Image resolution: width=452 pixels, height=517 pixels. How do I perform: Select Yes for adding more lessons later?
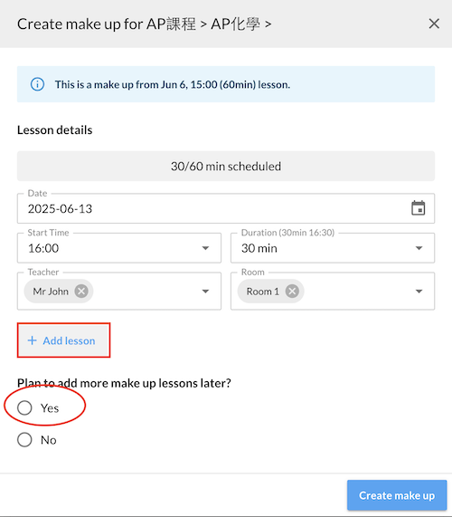24,407
